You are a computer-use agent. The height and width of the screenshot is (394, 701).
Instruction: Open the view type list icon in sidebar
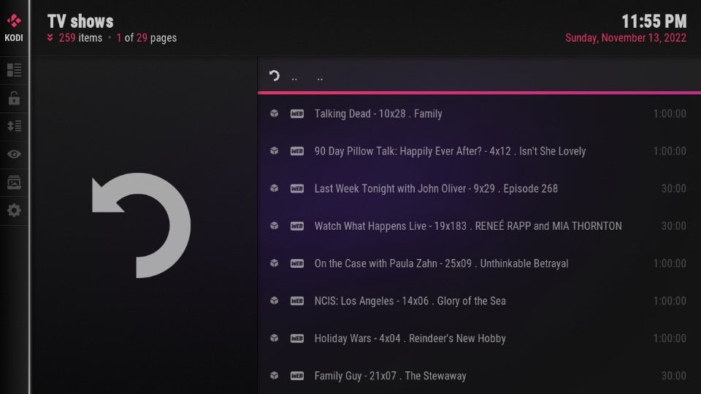point(14,70)
